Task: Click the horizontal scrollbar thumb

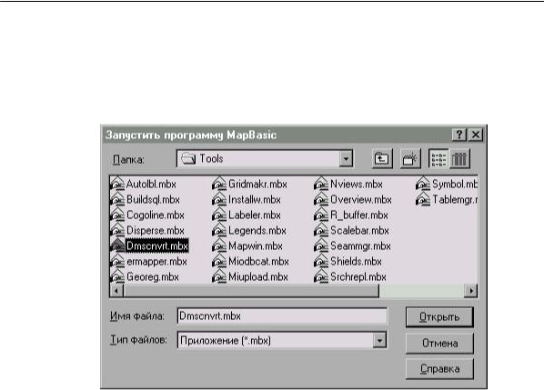Action: pos(251,291)
